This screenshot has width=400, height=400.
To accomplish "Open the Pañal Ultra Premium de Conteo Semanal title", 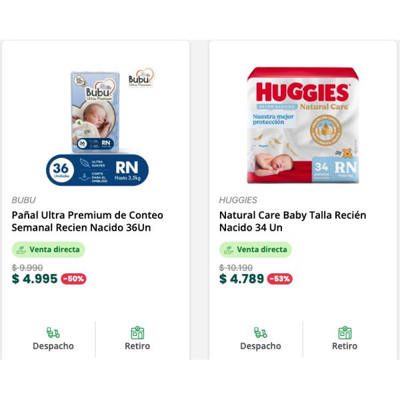I will coord(87,221).
